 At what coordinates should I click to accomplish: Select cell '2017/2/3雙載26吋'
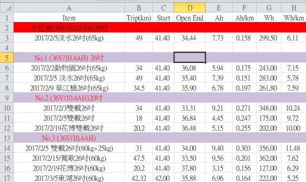pos(69,108)
